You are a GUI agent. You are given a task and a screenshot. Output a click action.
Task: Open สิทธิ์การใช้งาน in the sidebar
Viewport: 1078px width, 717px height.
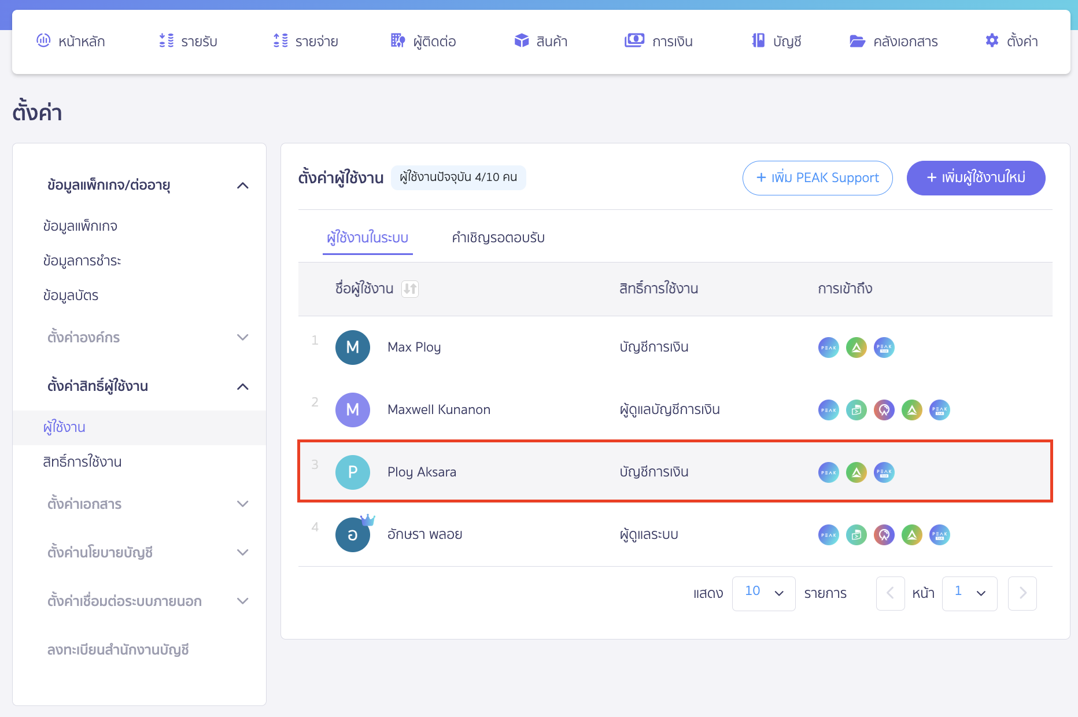click(x=82, y=462)
